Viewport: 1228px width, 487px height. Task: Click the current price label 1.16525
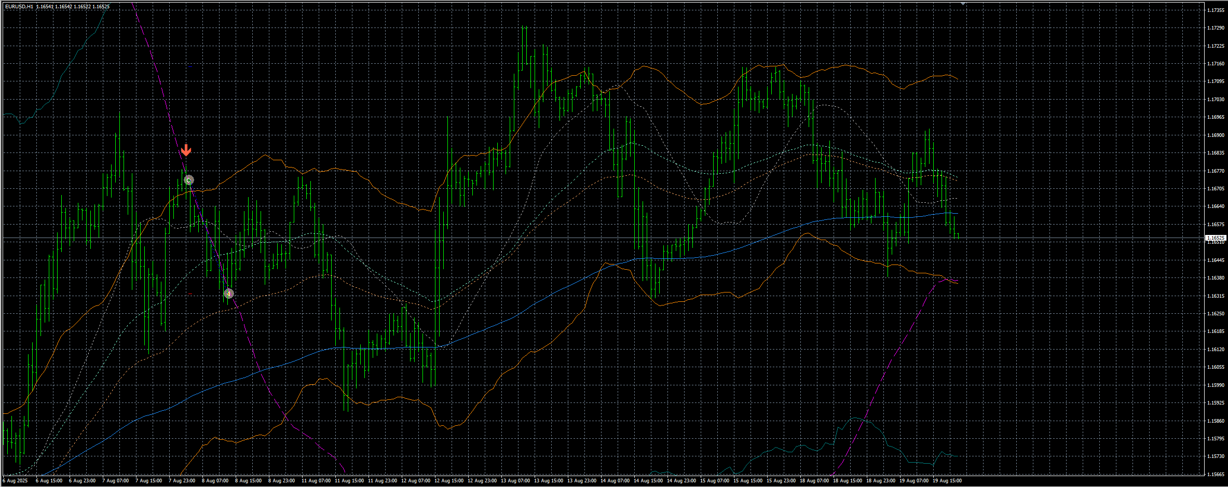(1216, 238)
